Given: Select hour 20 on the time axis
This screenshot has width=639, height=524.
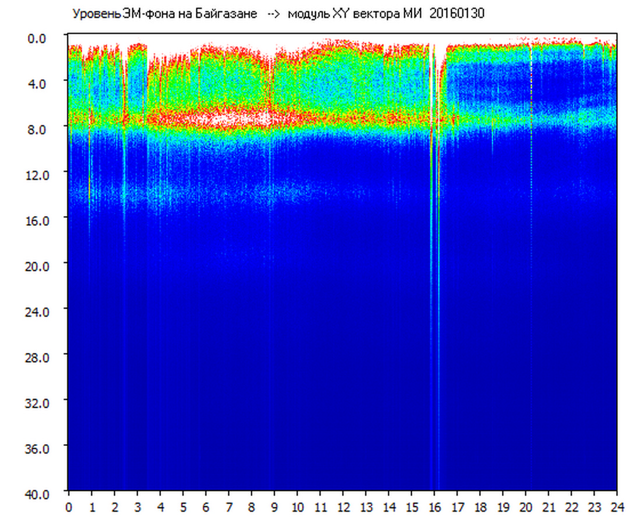Looking at the screenshot, I should click(525, 507).
